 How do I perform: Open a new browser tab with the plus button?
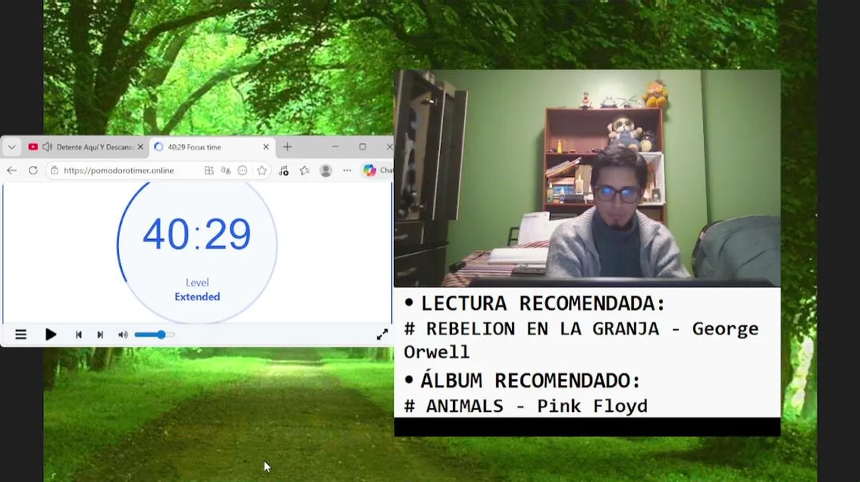[x=287, y=147]
